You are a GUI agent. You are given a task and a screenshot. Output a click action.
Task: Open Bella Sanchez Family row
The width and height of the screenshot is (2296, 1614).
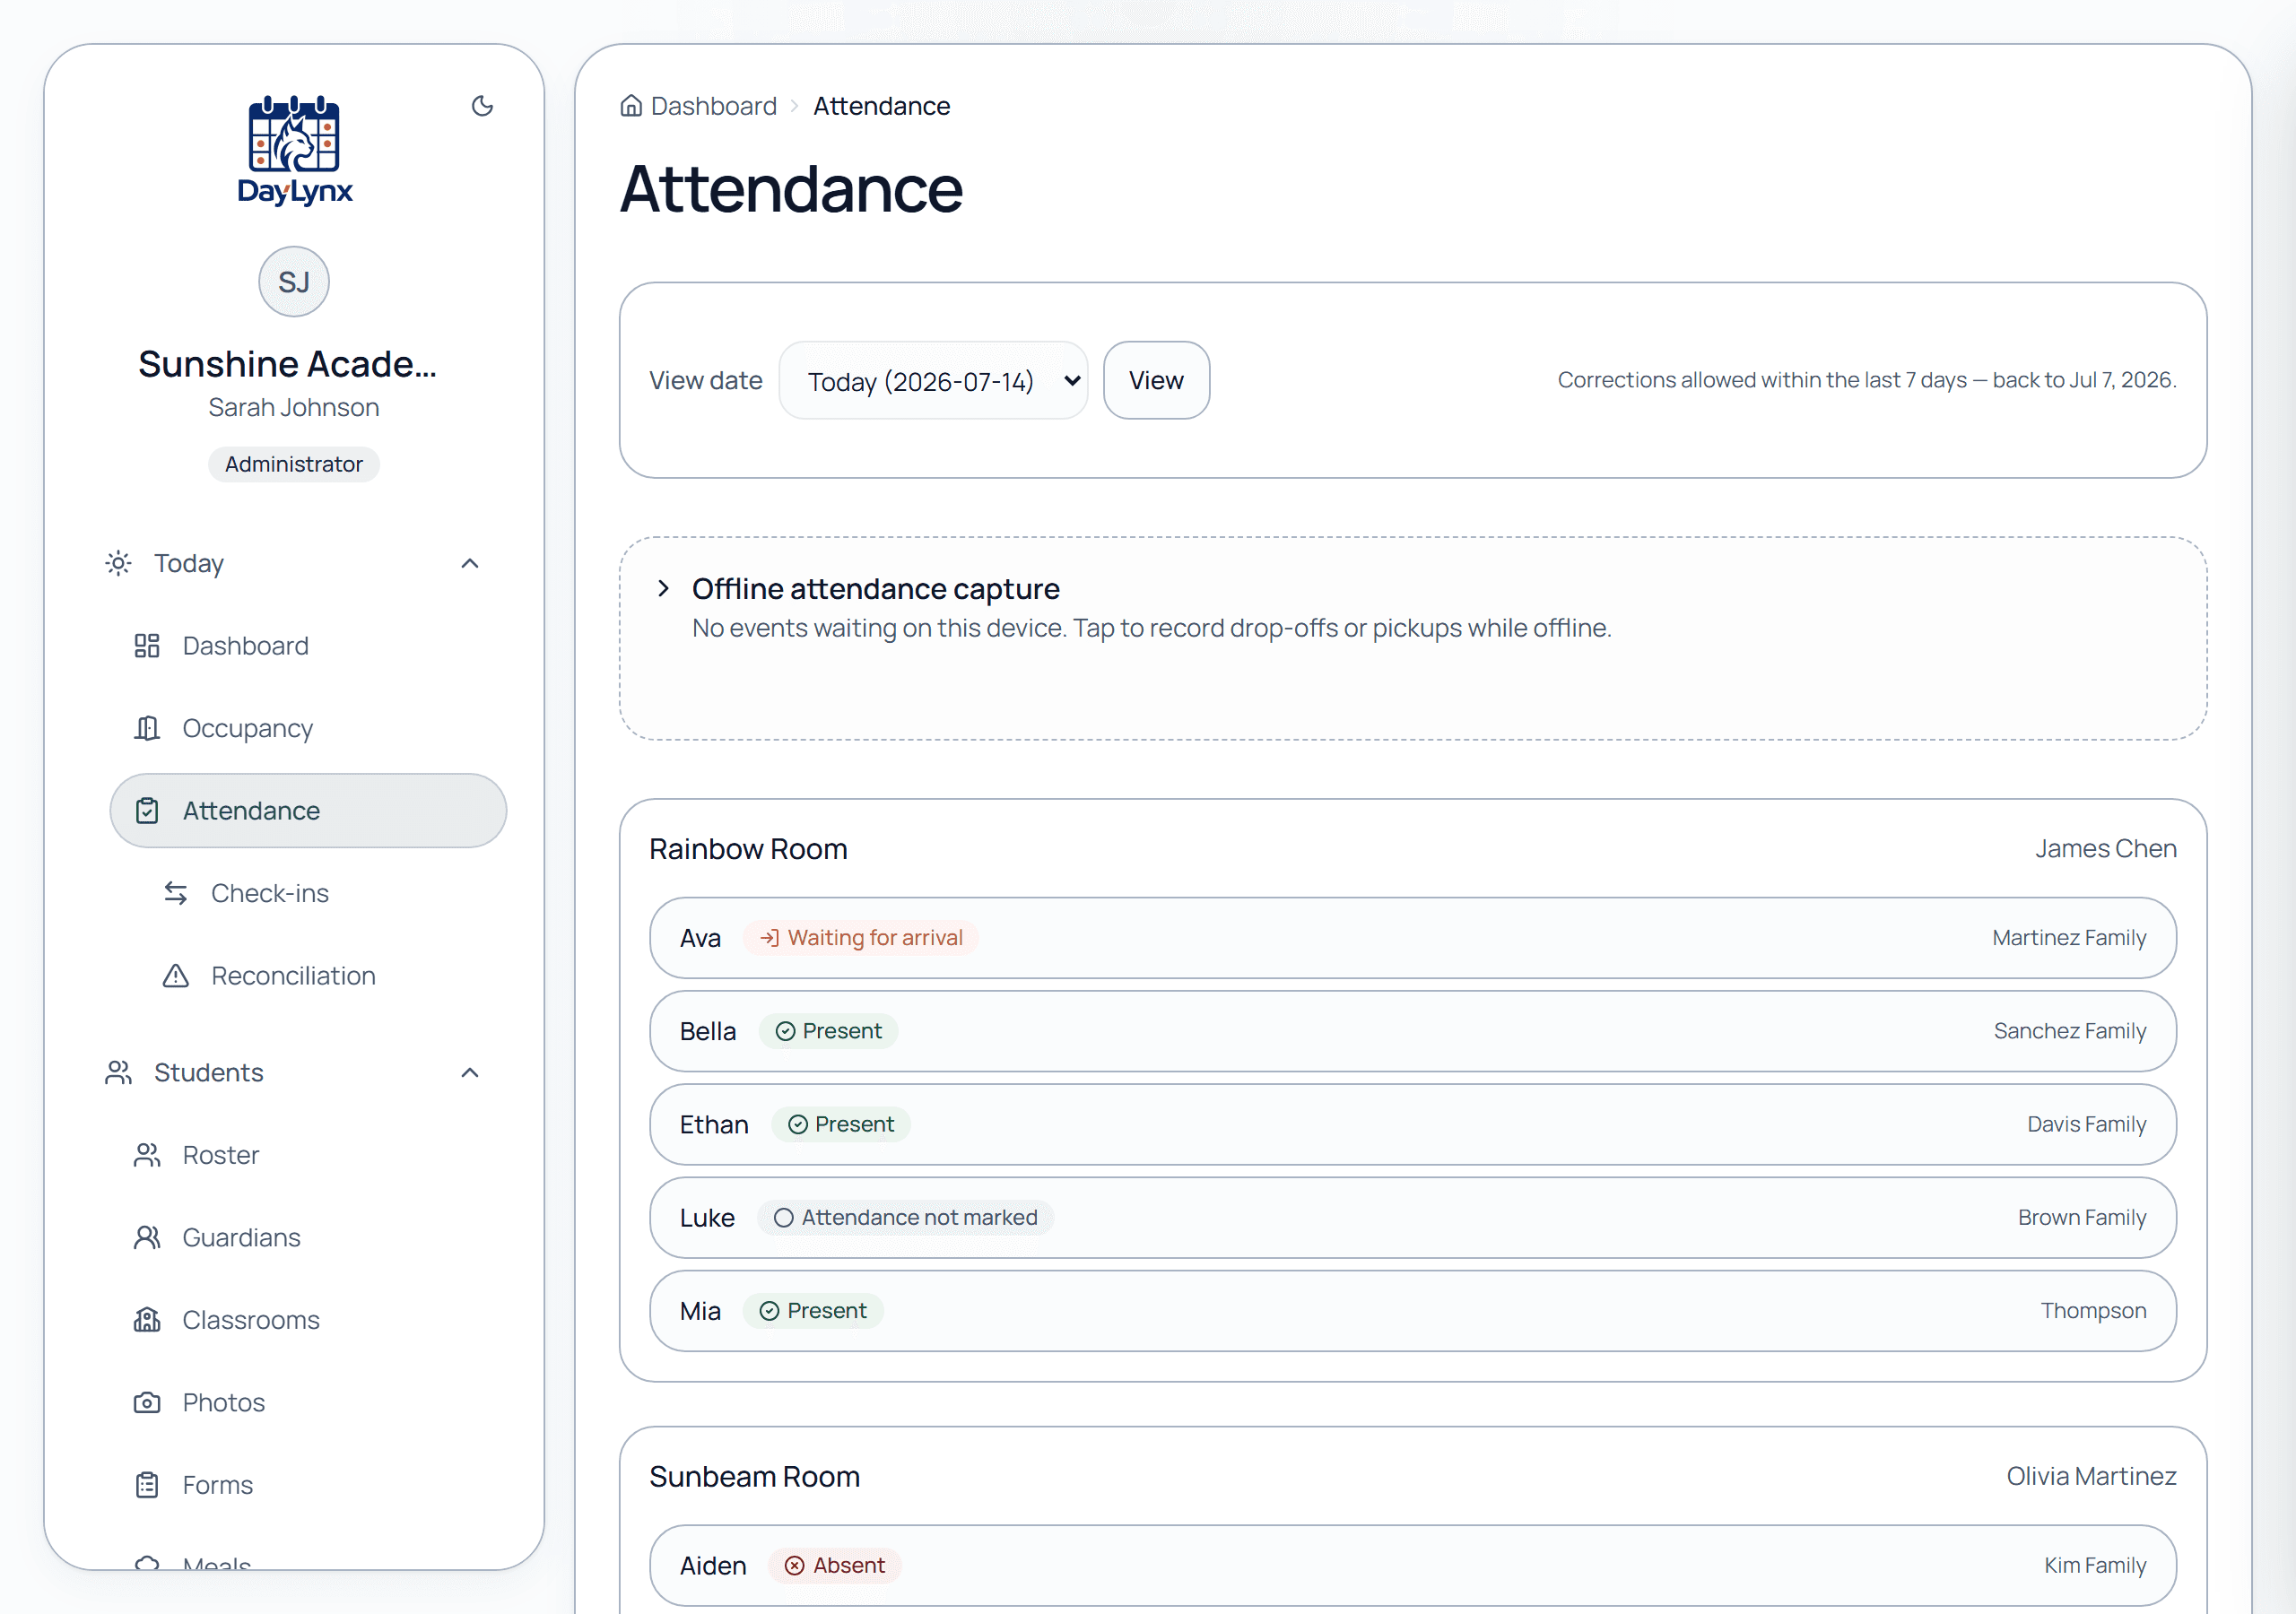tap(1412, 1031)
